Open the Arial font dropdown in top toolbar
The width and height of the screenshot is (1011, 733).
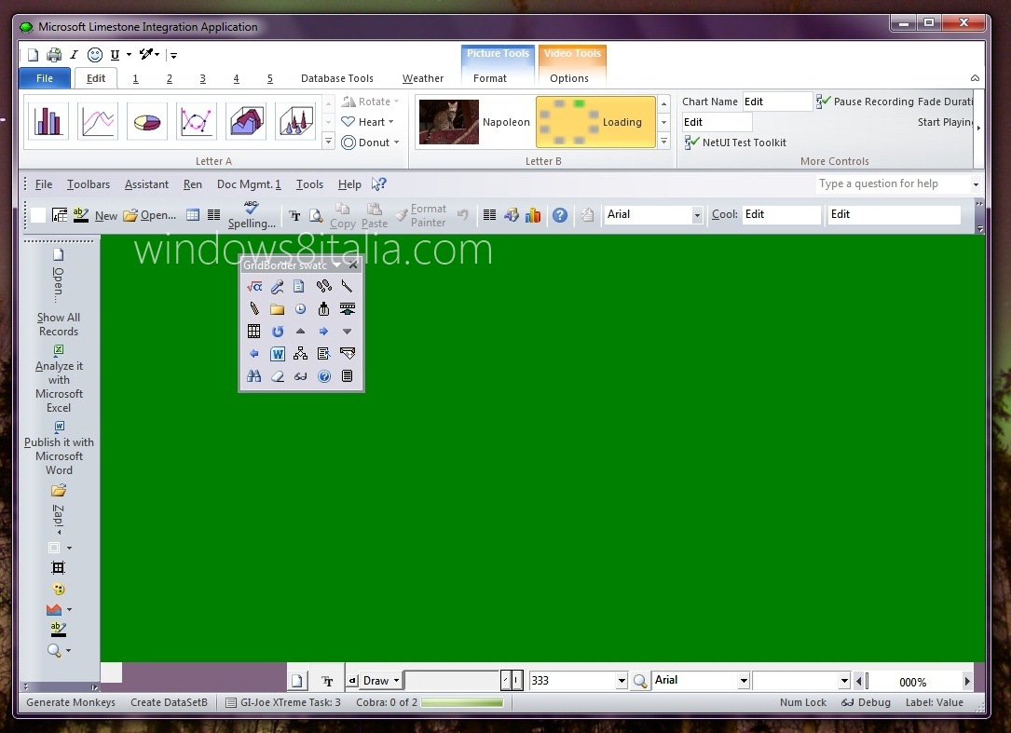697,215
